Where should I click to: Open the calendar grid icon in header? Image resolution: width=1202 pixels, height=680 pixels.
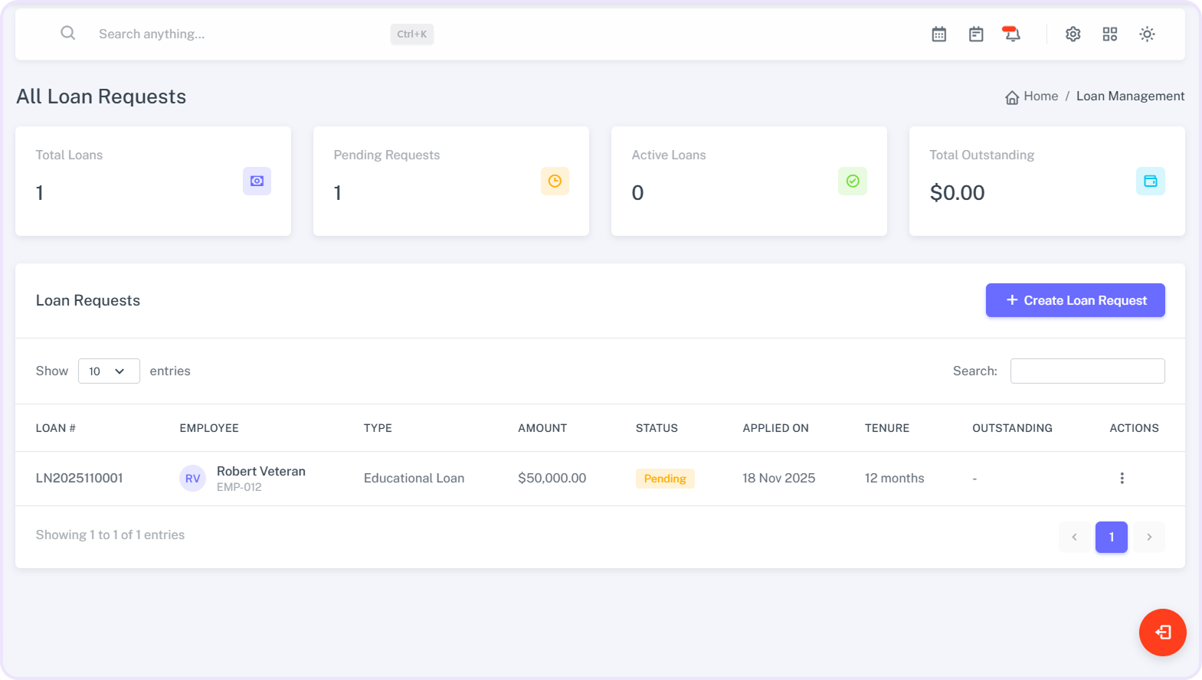(938, 34)
